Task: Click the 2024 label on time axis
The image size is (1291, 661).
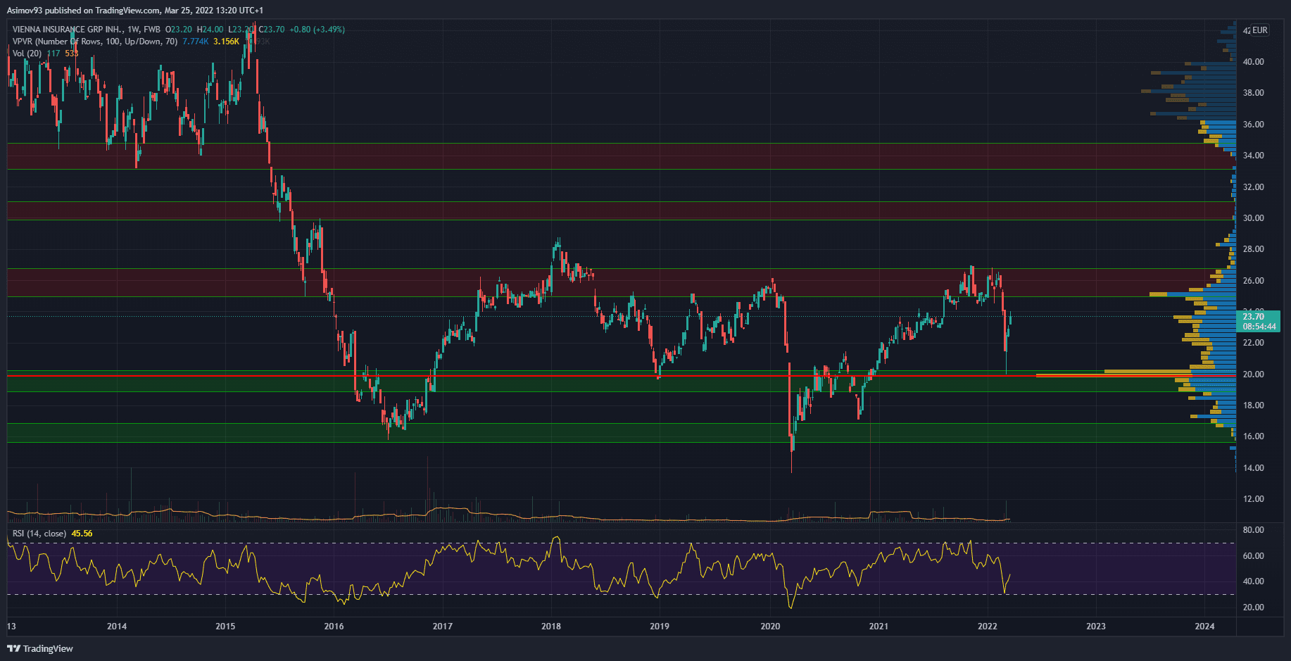Action: (1204, 627)
